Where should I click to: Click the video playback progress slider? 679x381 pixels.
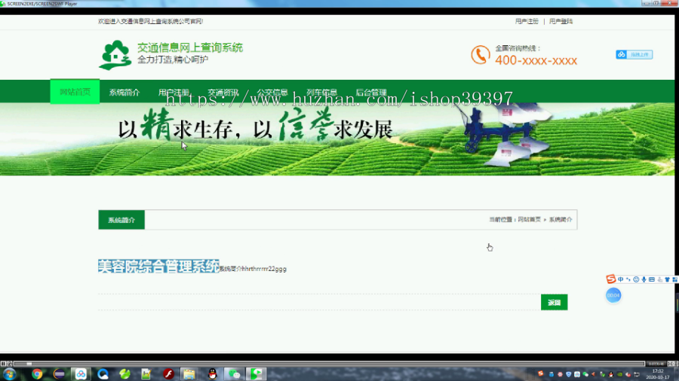[x=329, y=364]
